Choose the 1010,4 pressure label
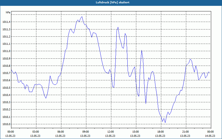Image resolution: width=222 pixels, height=139 pixels. tap(6, 95)
